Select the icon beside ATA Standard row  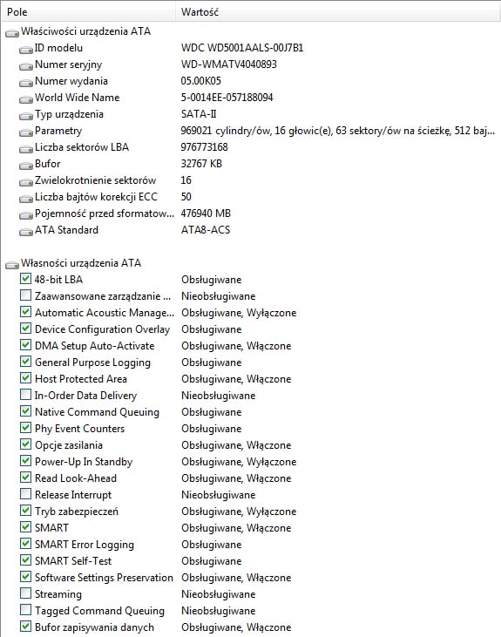pos(26,232)
